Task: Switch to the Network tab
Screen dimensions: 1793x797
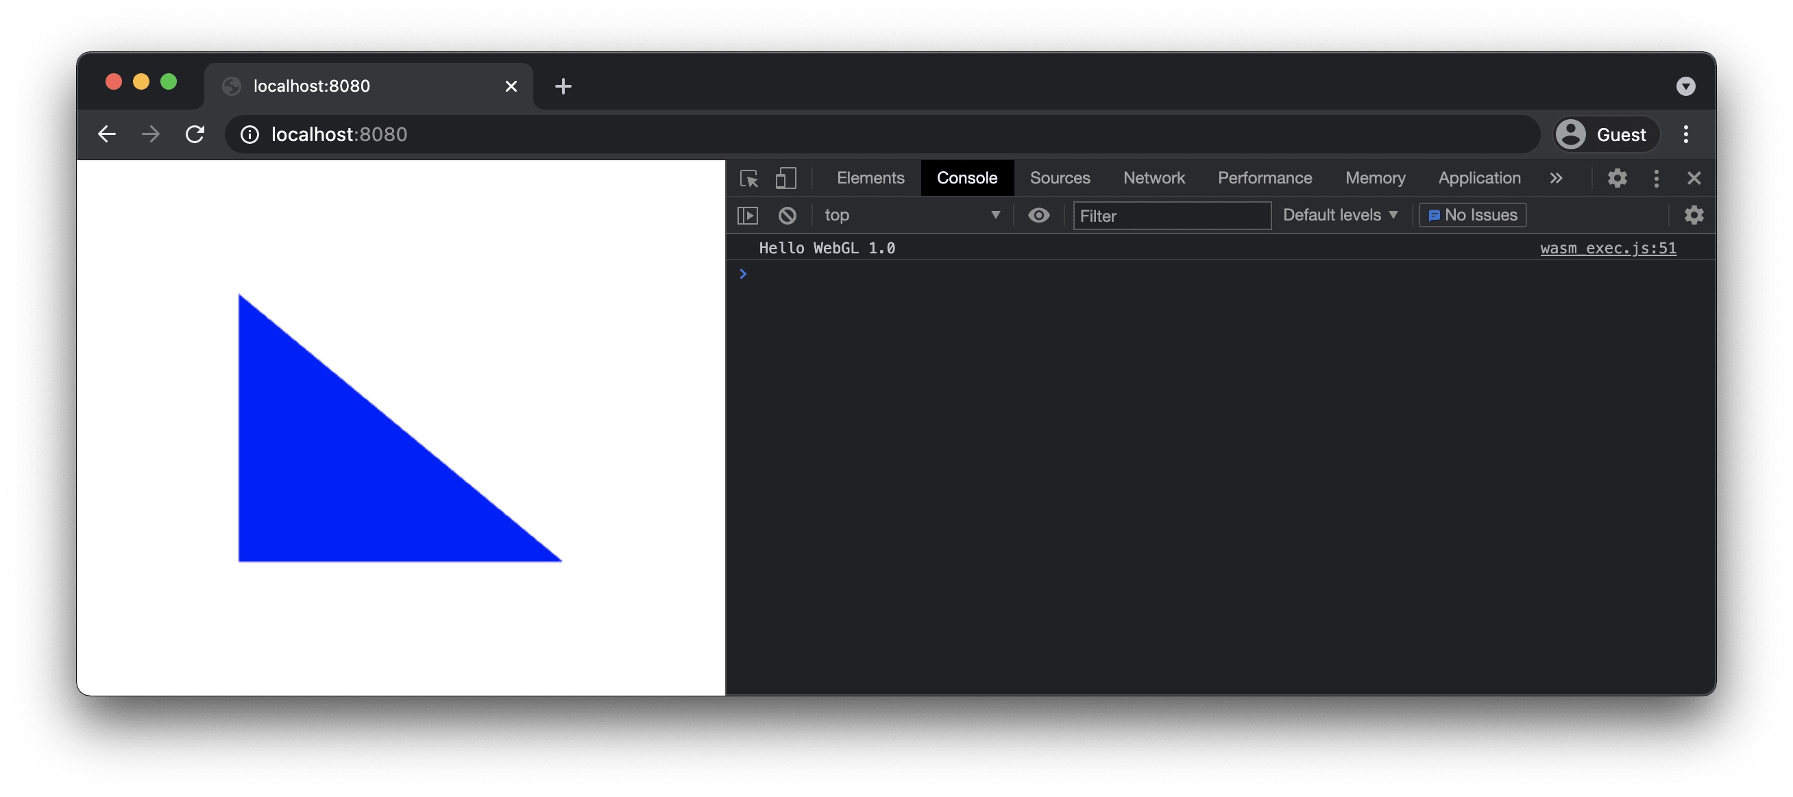Action: point(1154,178)
